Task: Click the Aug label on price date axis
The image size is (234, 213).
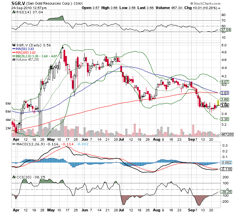Action: pyautogui.click(x=156, y=139)
